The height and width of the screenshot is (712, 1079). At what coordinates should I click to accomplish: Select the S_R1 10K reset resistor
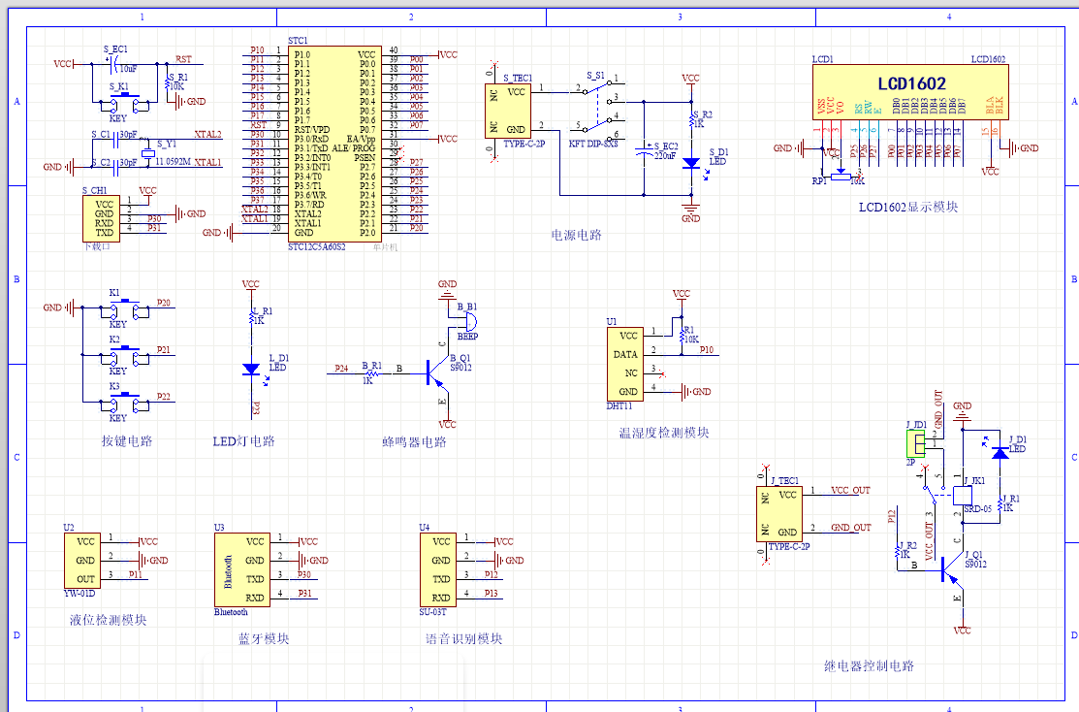coord(167,83)
